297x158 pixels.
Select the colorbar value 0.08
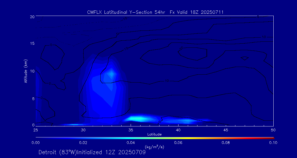pos(226,143)
